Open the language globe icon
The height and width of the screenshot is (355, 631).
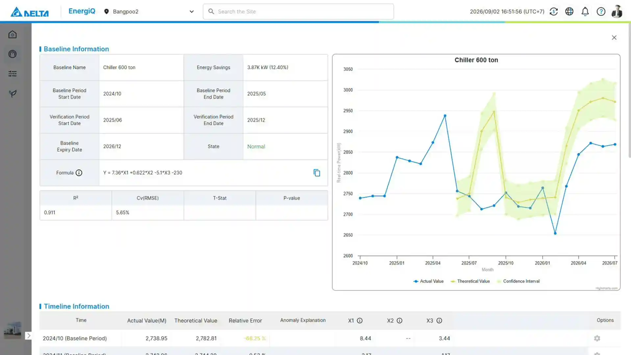[x=569, y=12]
